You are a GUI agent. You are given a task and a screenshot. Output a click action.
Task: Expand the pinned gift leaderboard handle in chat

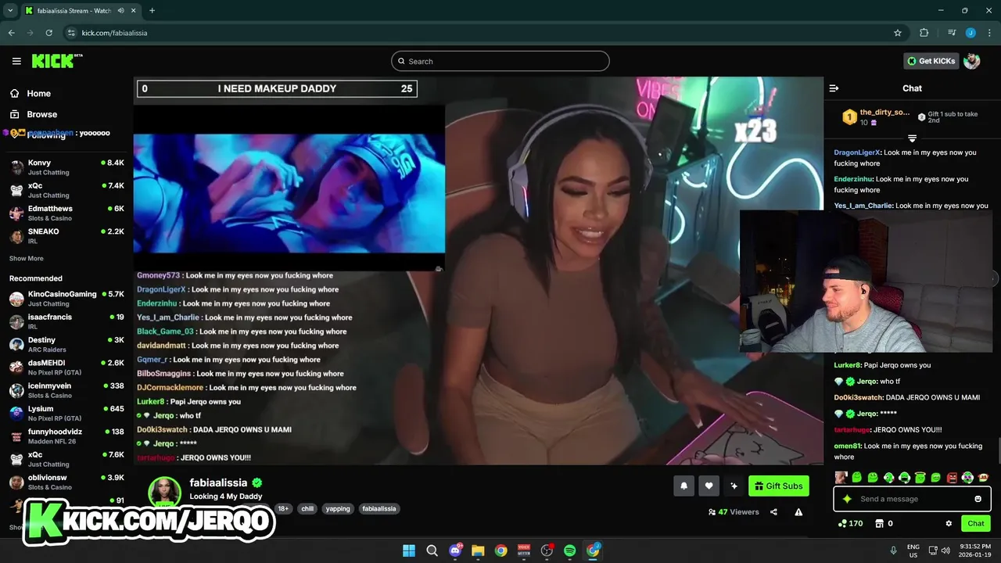tap(912, 138)
